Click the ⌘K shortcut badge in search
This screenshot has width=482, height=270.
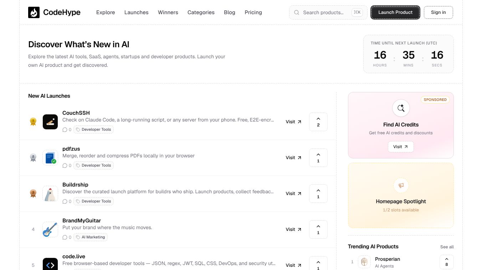(357, 12)
